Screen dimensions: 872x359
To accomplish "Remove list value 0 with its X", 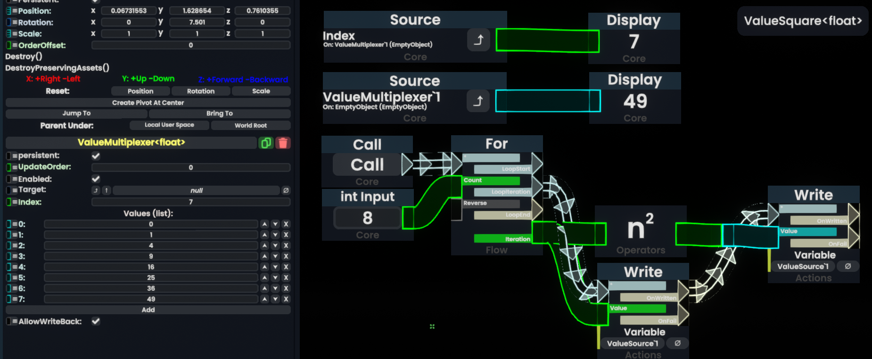I will [286, 224].
